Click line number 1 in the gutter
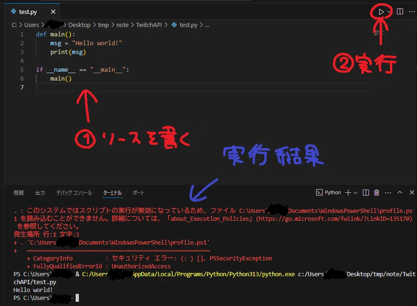The height and width of the screenshot is (306, 417). [x=22, y=34]
